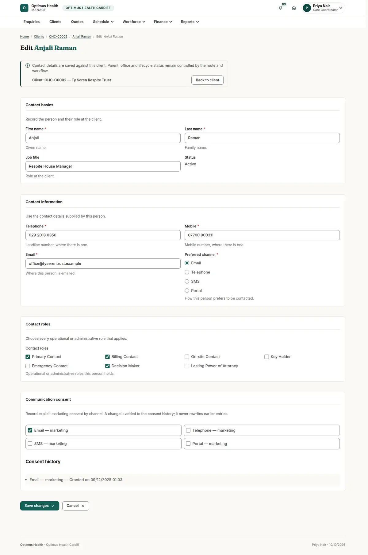Image resolution: width=368 pixels, height=555 pixels.
Task: Open the Clients nav item
Action: pos(55,22)
